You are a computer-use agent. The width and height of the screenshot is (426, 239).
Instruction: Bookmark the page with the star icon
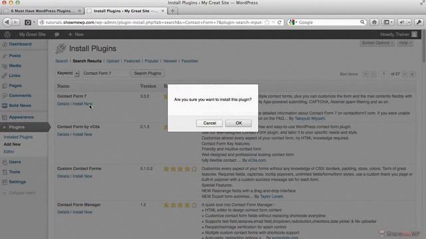[x=267, y=22]
